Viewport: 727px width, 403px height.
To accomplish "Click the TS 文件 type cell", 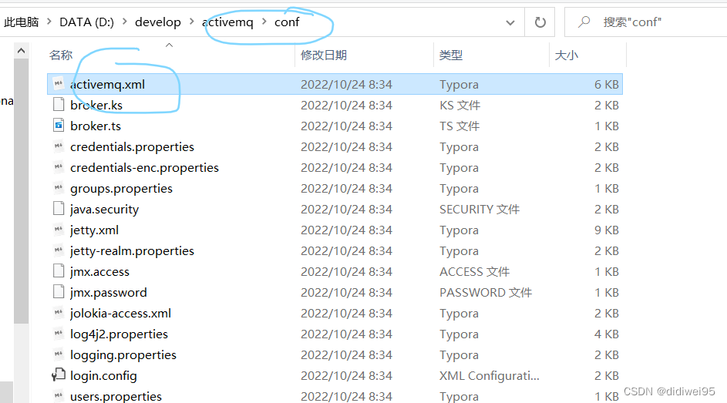I will point(459,126).
